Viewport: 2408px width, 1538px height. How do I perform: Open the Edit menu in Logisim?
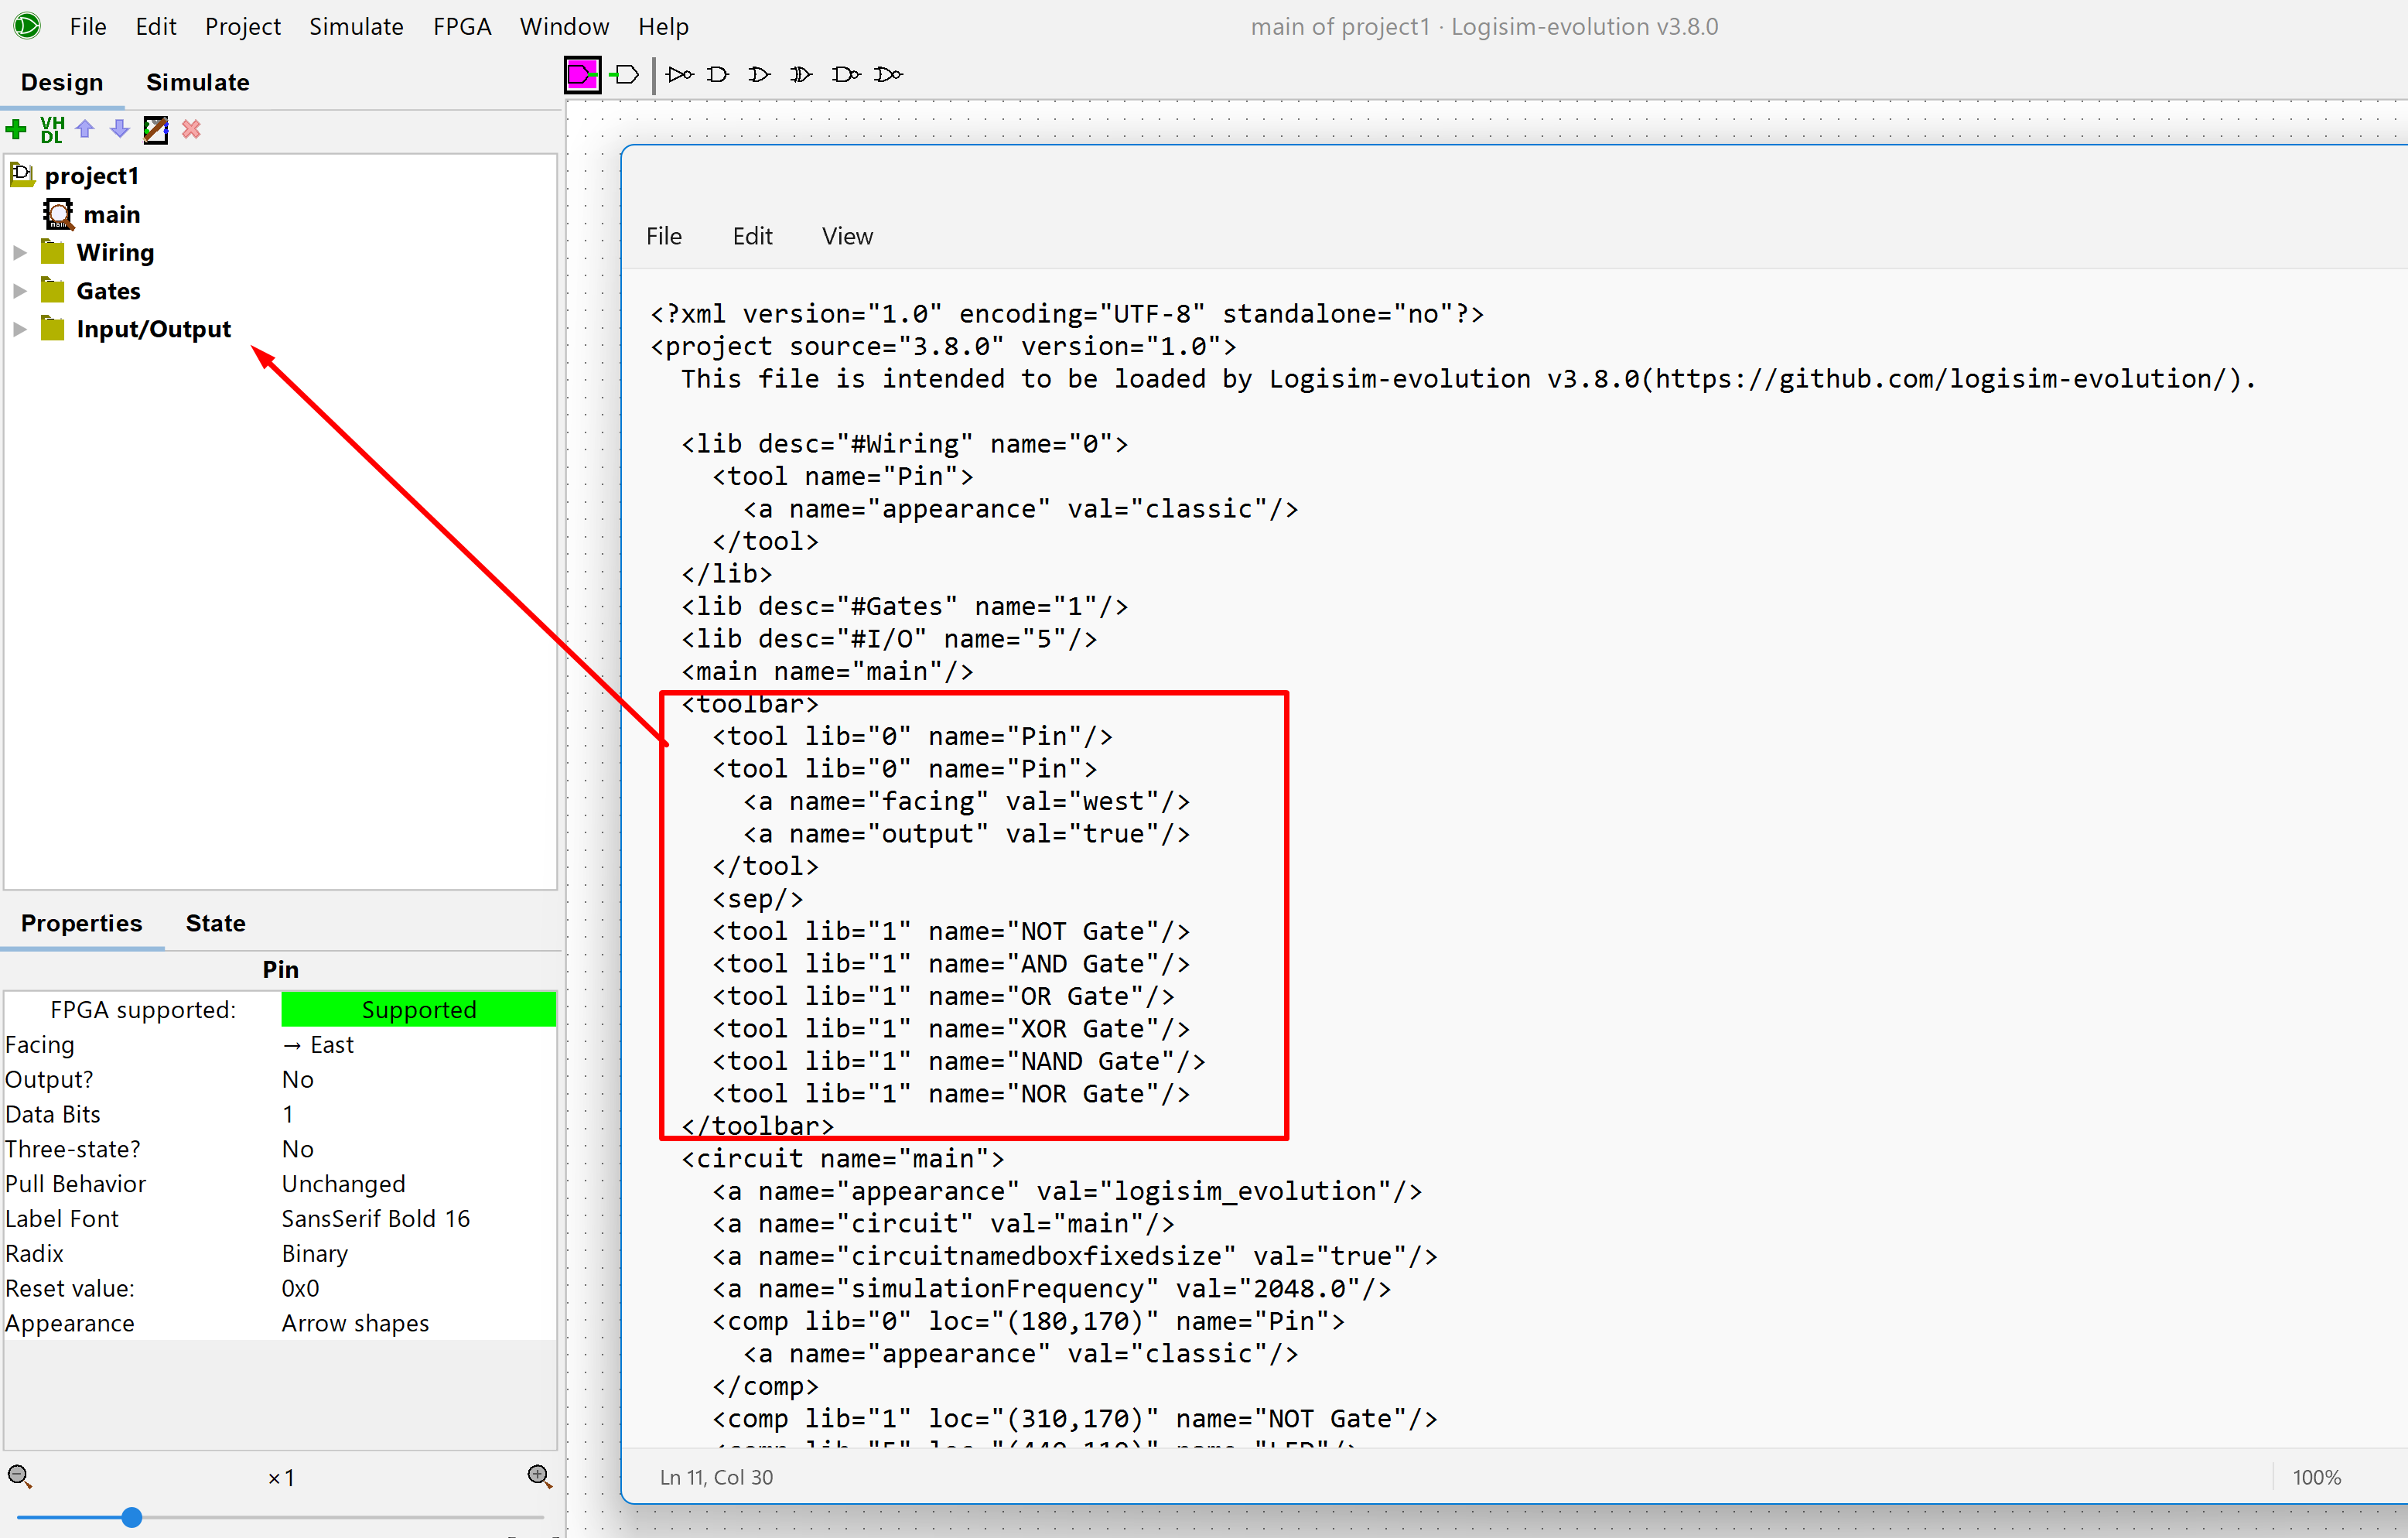coord(156,27)
